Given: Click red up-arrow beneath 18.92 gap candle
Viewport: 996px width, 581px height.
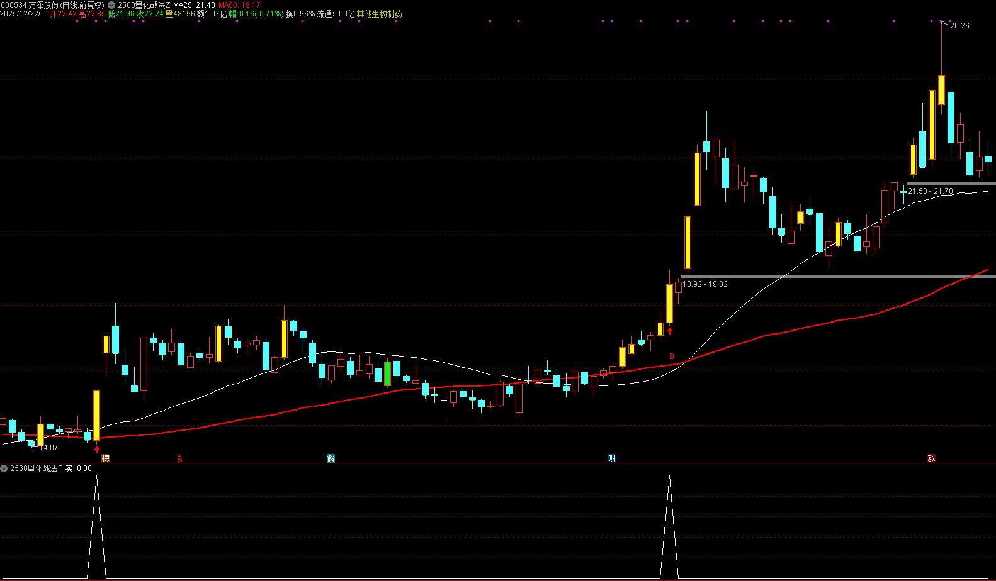Looking at the screenshot, I should (670, 331).
